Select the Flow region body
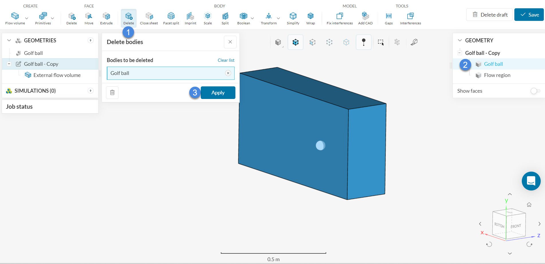The height and width of the screenshot is (264, 545). coord(497,75)
